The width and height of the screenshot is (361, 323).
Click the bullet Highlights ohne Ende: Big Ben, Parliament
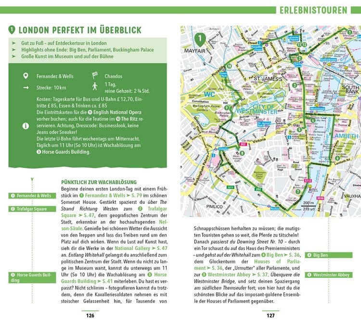click(x=88, y=50)
